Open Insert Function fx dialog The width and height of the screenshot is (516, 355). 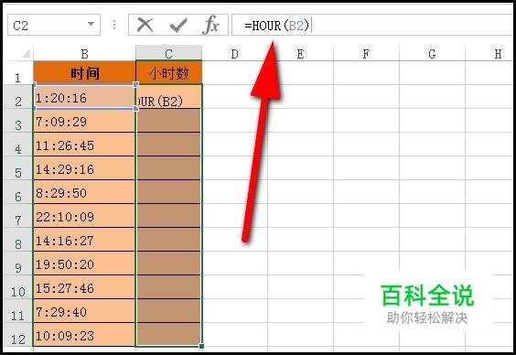tap(211, 25)
